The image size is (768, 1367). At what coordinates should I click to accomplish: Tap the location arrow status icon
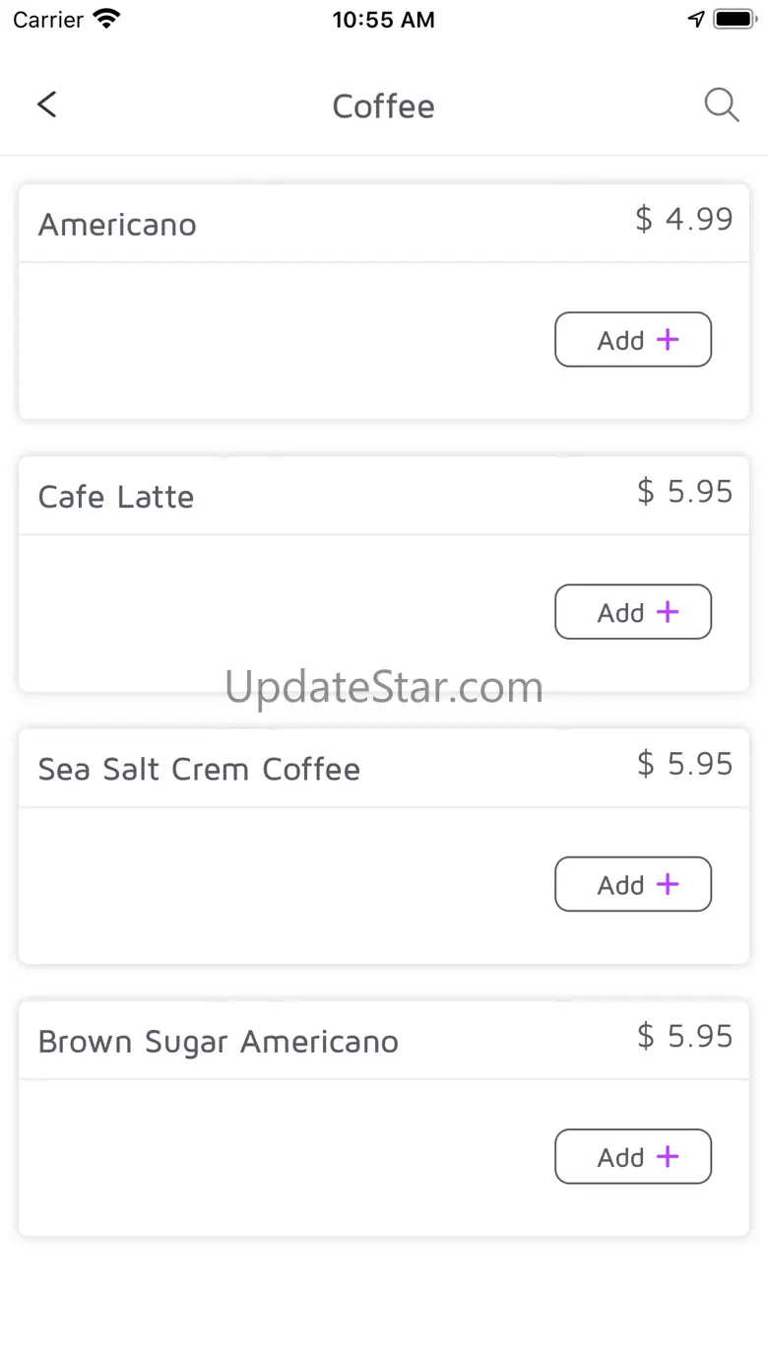pyautogui.click(x=696, y=19)
